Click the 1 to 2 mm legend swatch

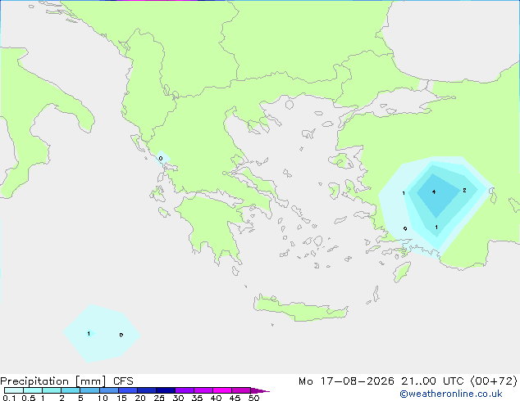52,390
